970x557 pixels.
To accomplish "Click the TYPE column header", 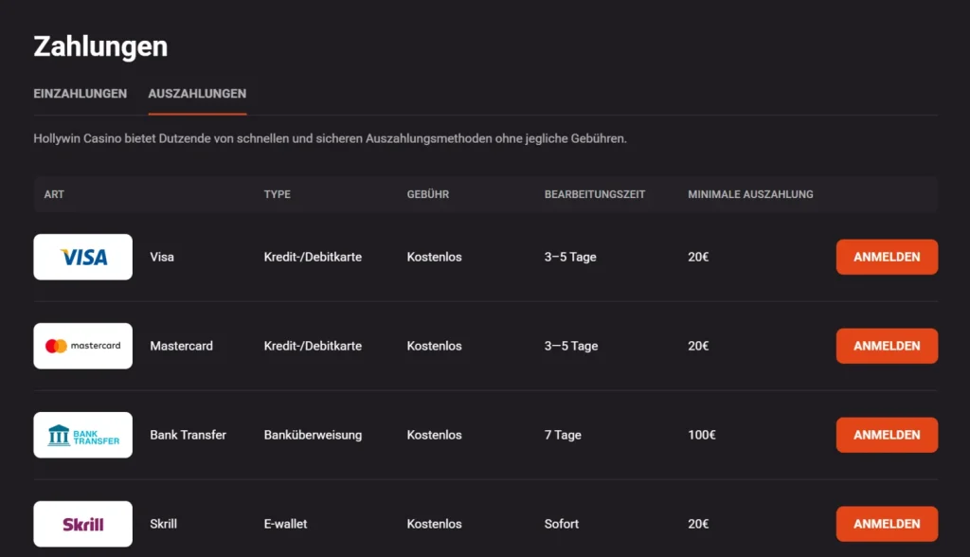I will [278, 194].
